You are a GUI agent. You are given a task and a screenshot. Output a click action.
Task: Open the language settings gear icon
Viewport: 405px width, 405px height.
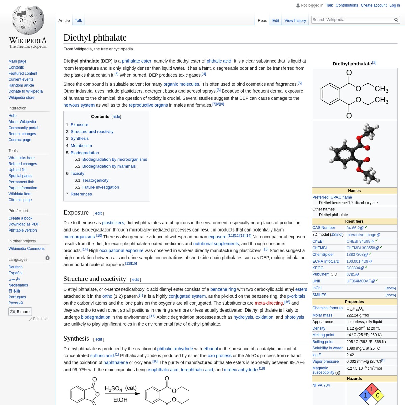click(47, 258)
